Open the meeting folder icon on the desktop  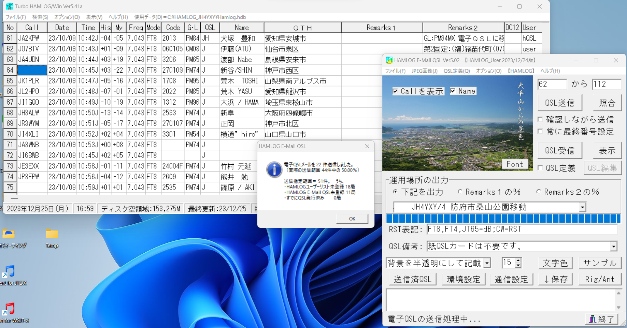pos(9,234)
